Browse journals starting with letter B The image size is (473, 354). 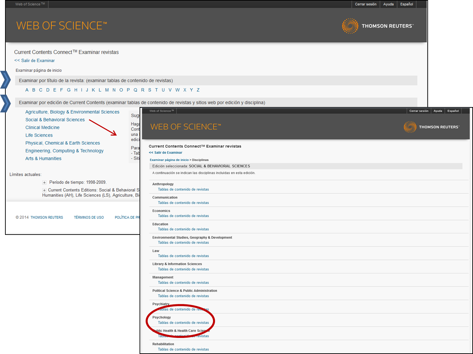point(34,90)
